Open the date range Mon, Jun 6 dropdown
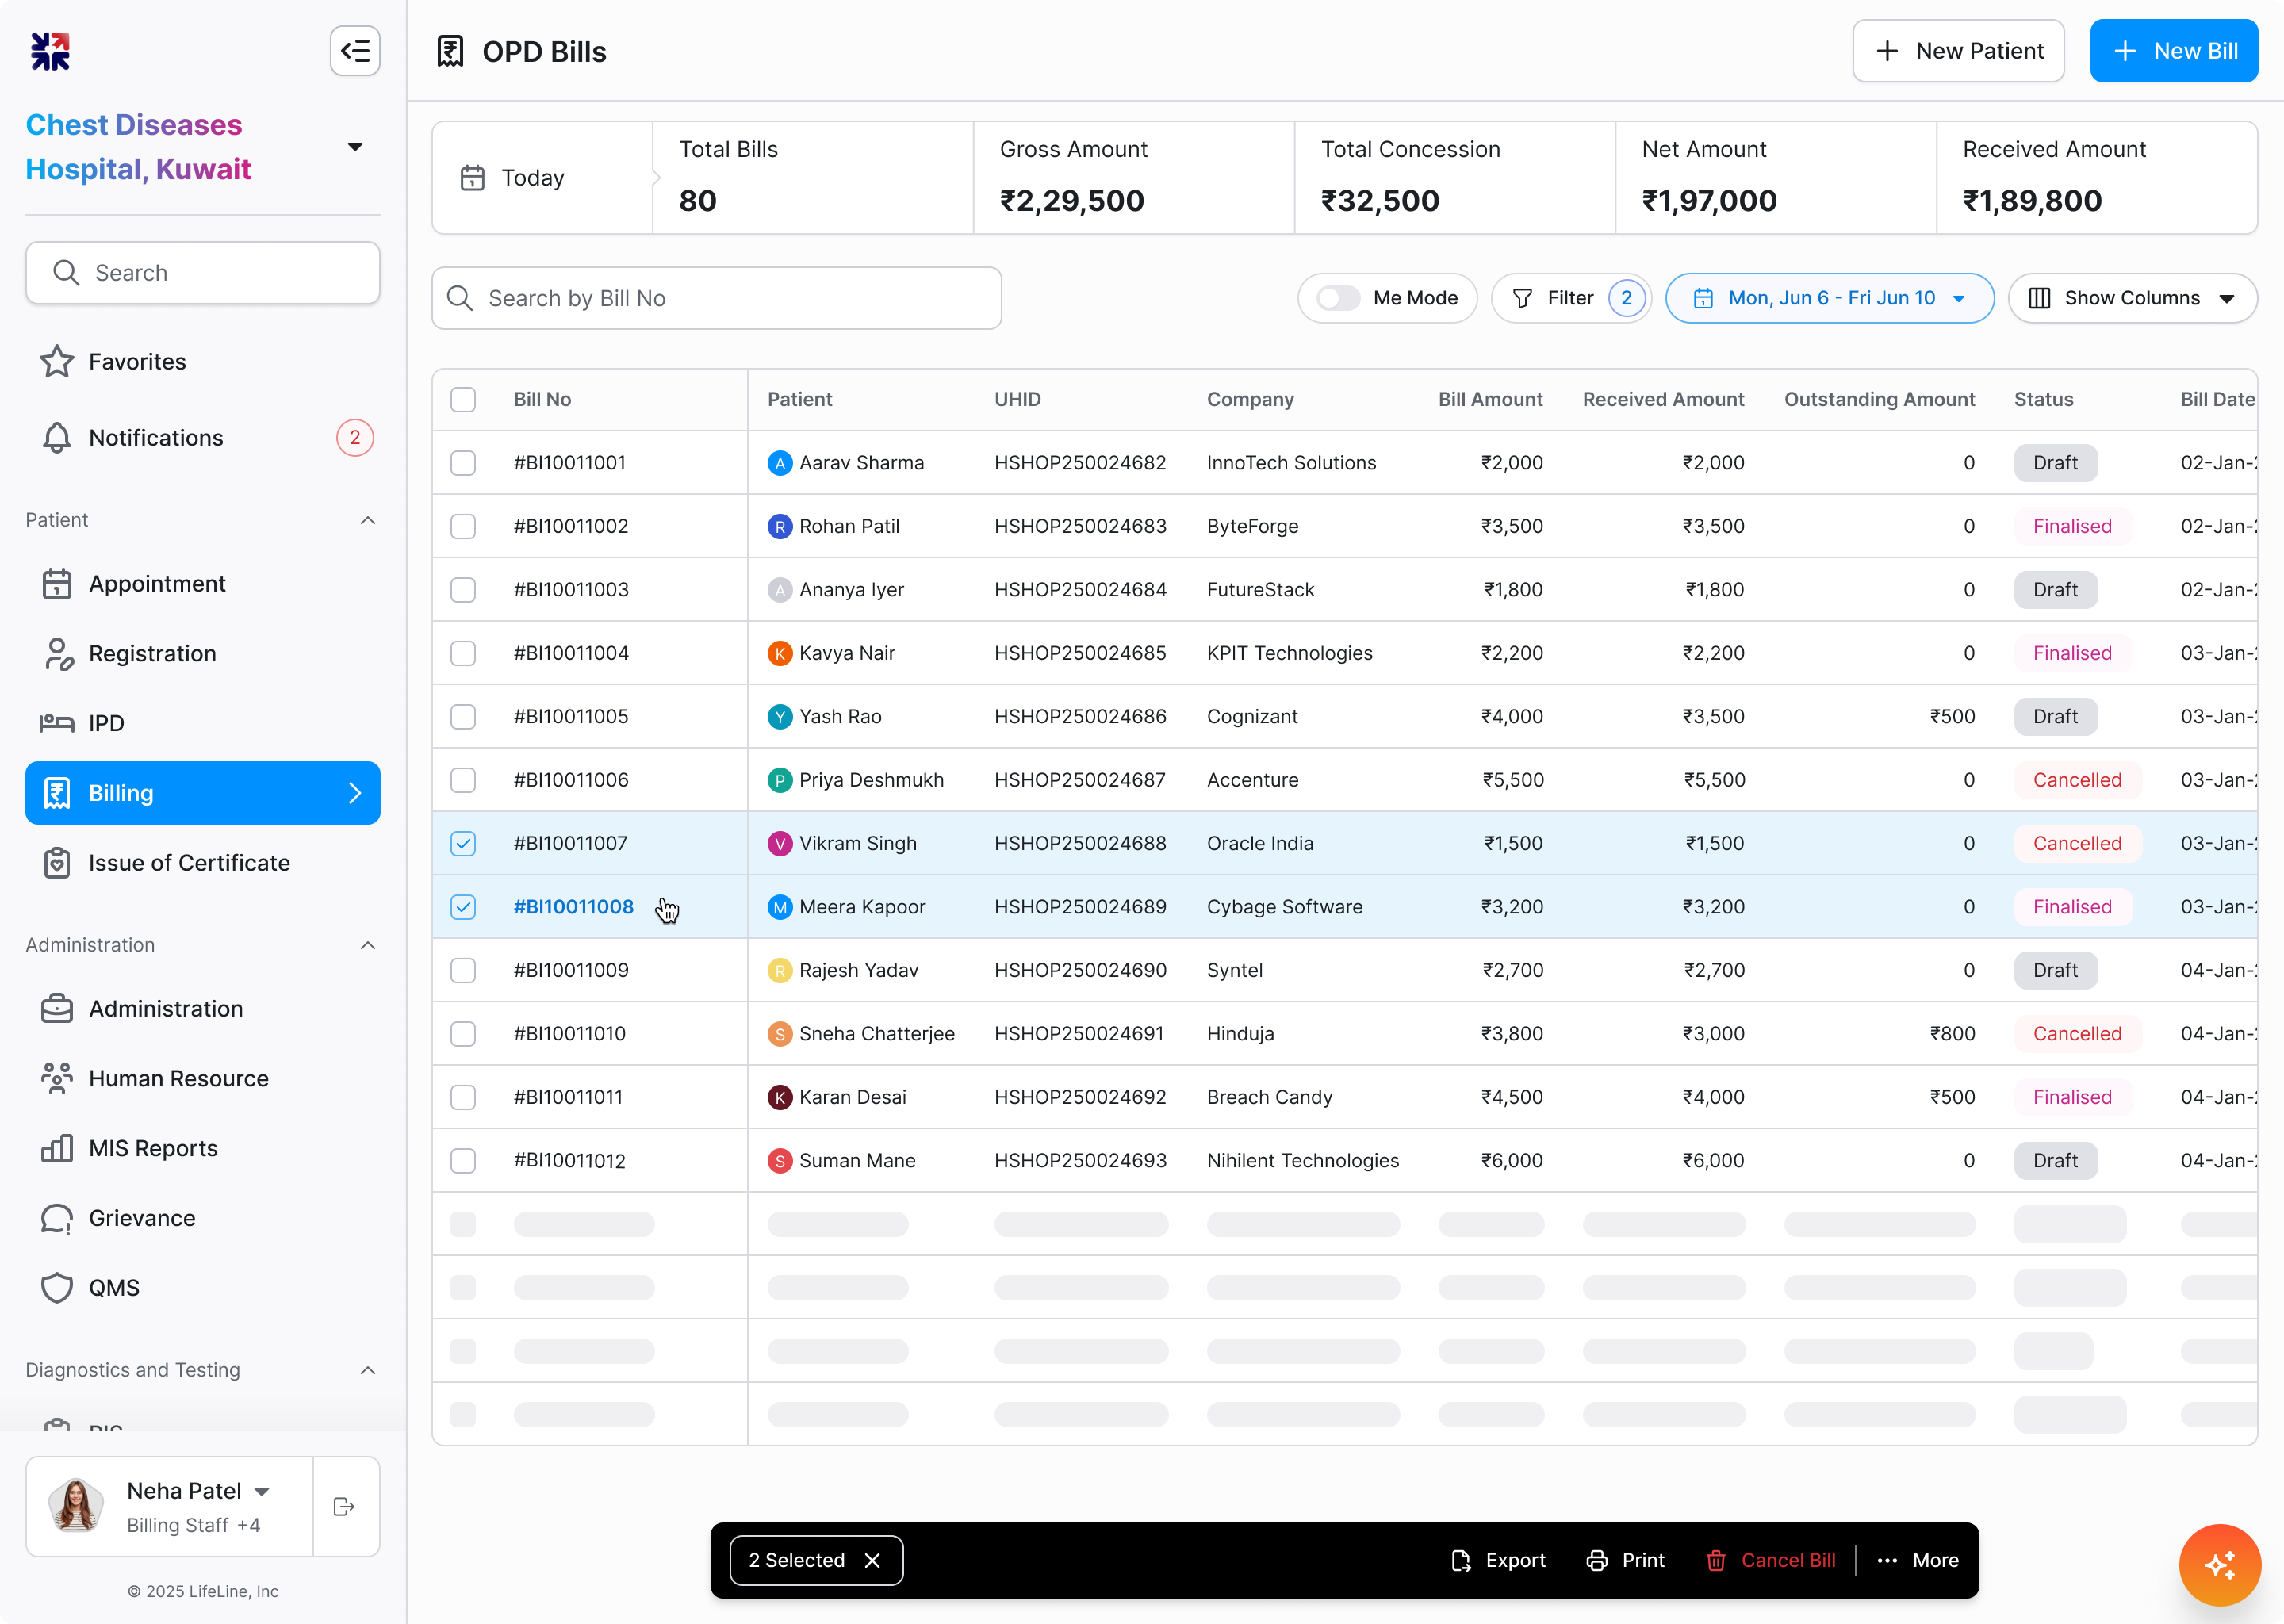2284x1624 pixels. [1829, 298]
